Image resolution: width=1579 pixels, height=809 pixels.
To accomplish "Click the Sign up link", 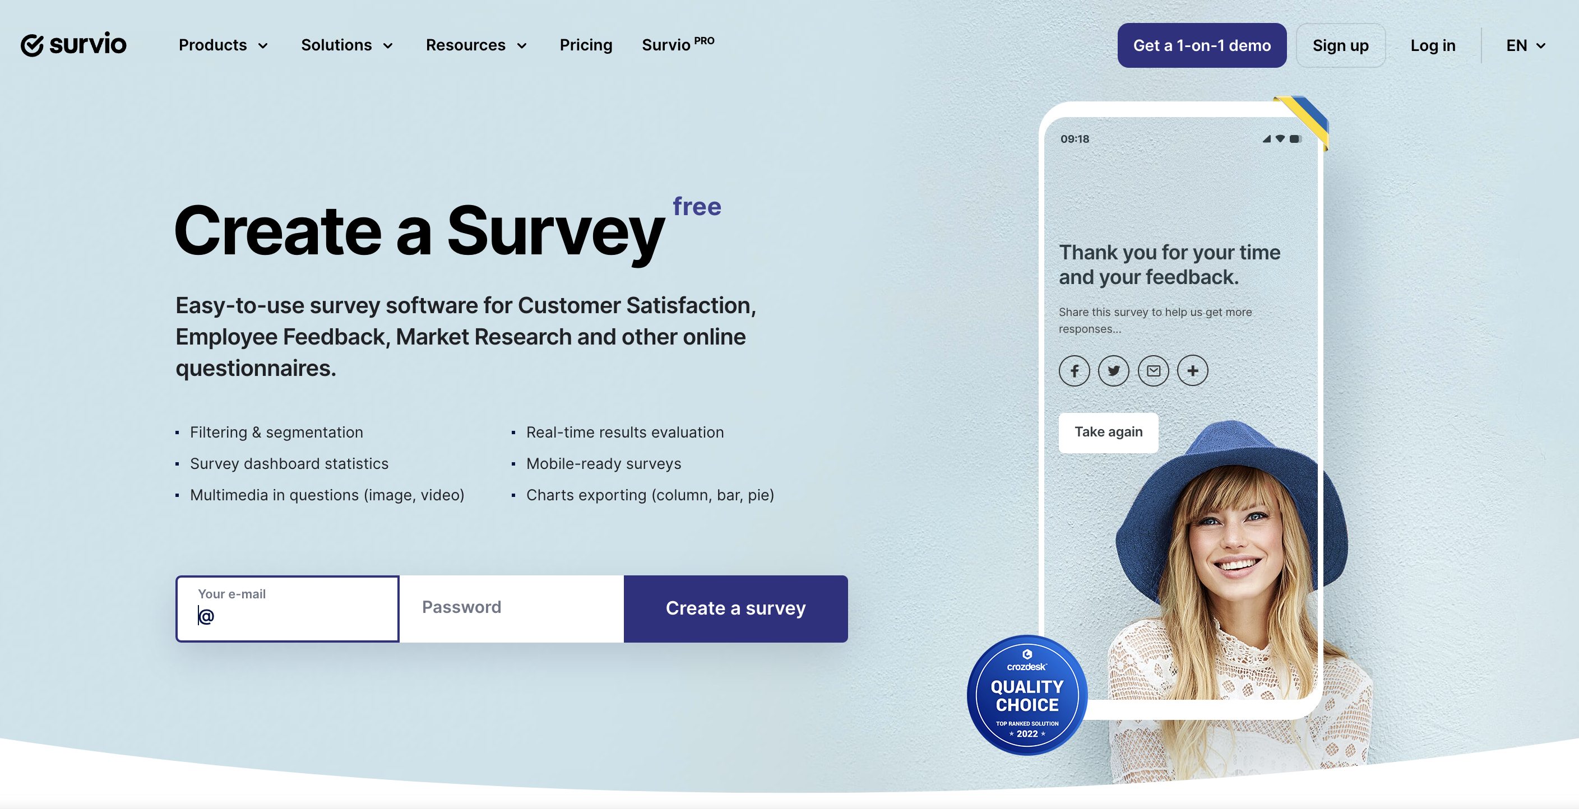I will click(x=1341, y=44).
